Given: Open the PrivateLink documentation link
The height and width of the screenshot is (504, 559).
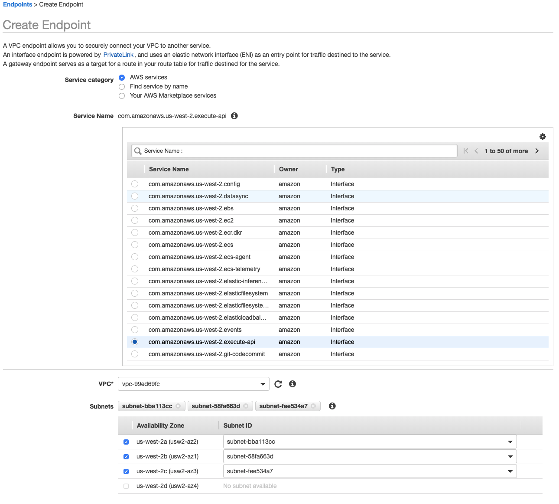Looking at the screenshot, I should 118,55.
